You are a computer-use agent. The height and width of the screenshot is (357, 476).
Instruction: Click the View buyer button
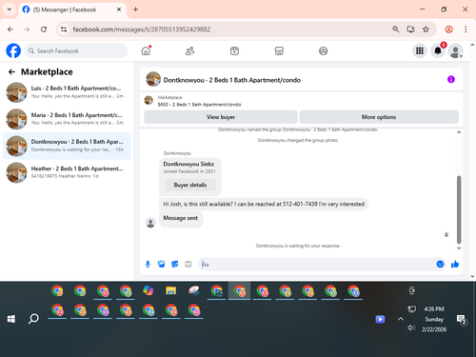point(221,117)
